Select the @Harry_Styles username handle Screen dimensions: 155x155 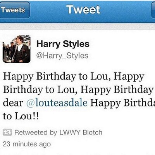click(x=62, y=56)
